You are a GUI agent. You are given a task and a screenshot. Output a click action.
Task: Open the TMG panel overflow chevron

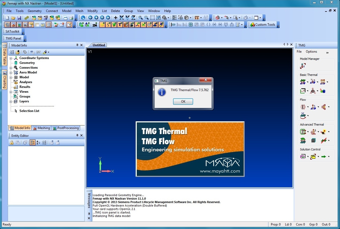[x=327, y=53]
